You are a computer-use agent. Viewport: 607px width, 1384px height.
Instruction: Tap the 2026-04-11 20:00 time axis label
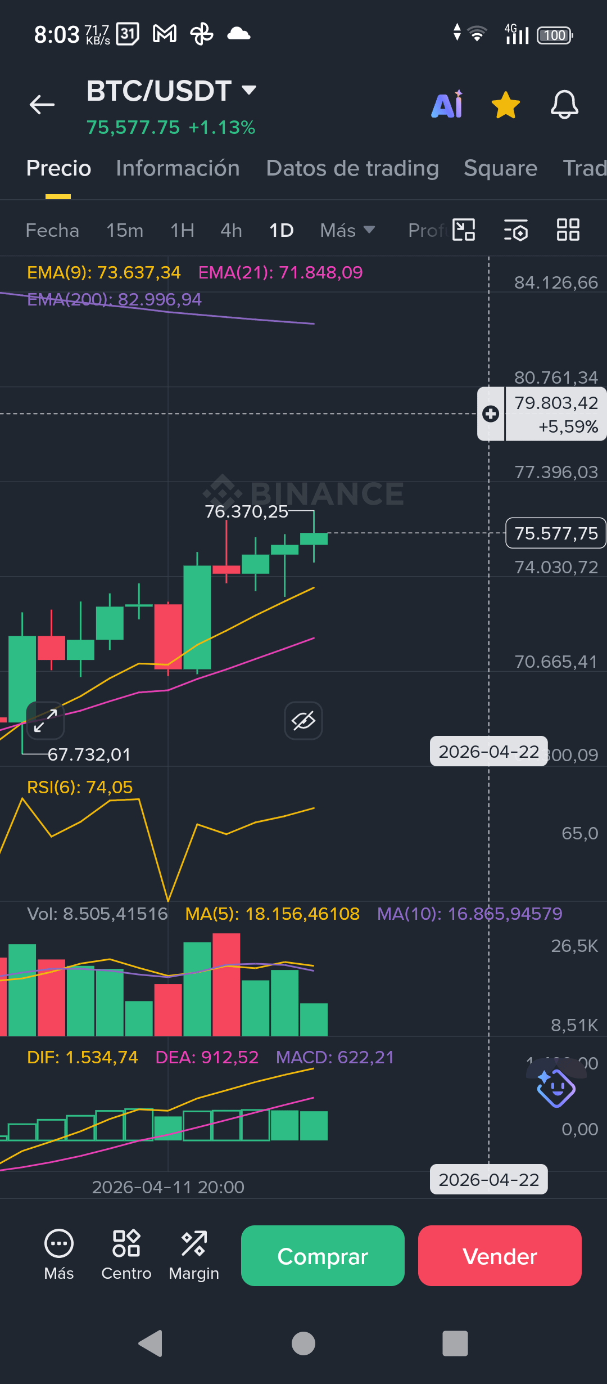click(168, 1187)
